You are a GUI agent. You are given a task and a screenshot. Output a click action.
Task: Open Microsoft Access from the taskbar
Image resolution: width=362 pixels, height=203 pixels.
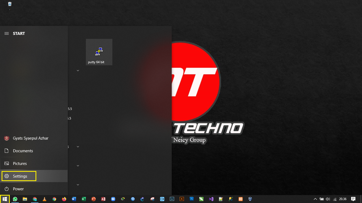click(x=103, y=199)
